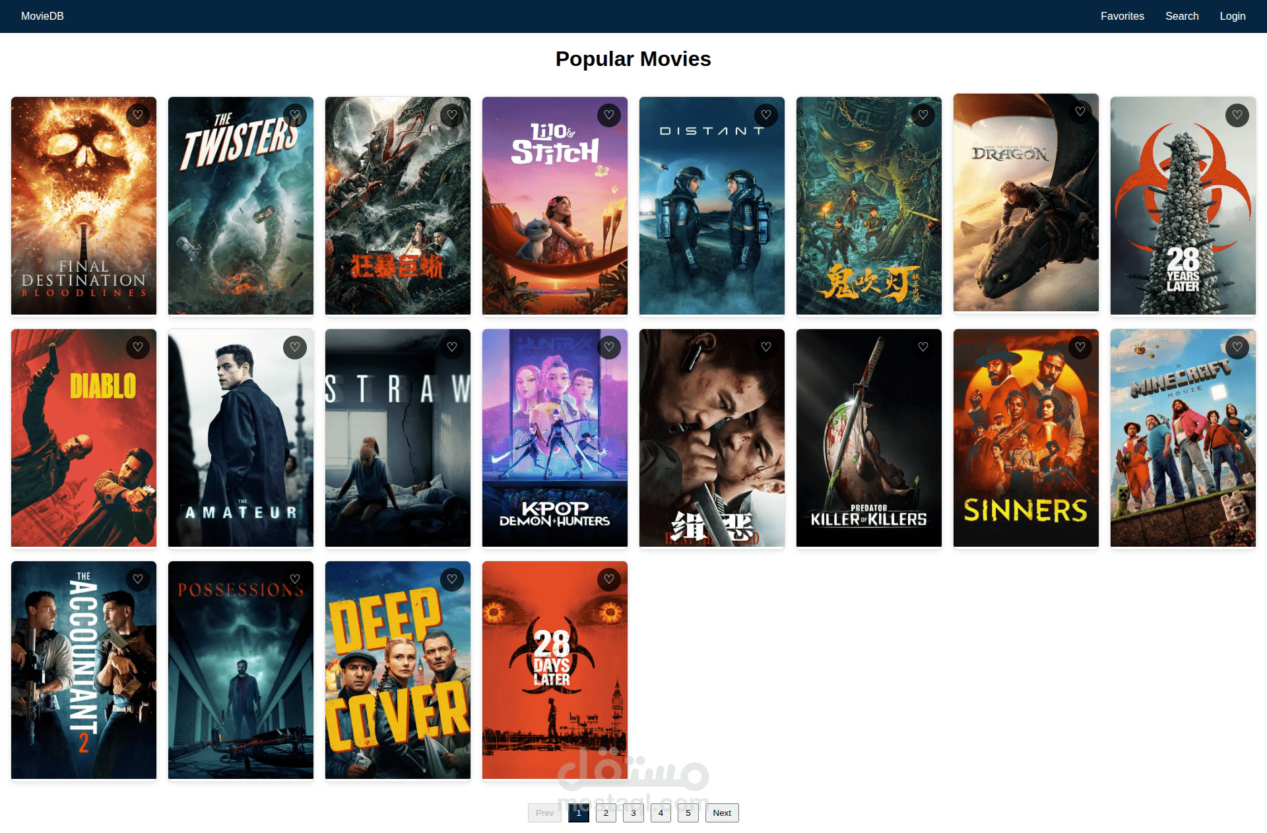1267x833 pixels.
Task: Open the Final Destination Bloodlines poster
Action: click(x=84, y=206)
